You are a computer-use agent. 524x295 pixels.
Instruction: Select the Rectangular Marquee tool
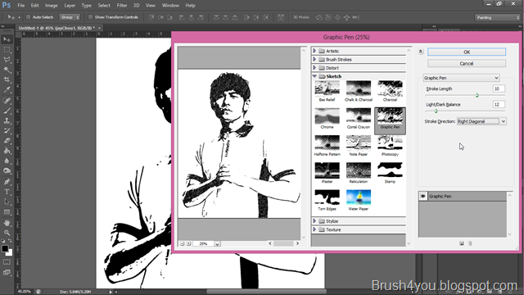[7, 49]
